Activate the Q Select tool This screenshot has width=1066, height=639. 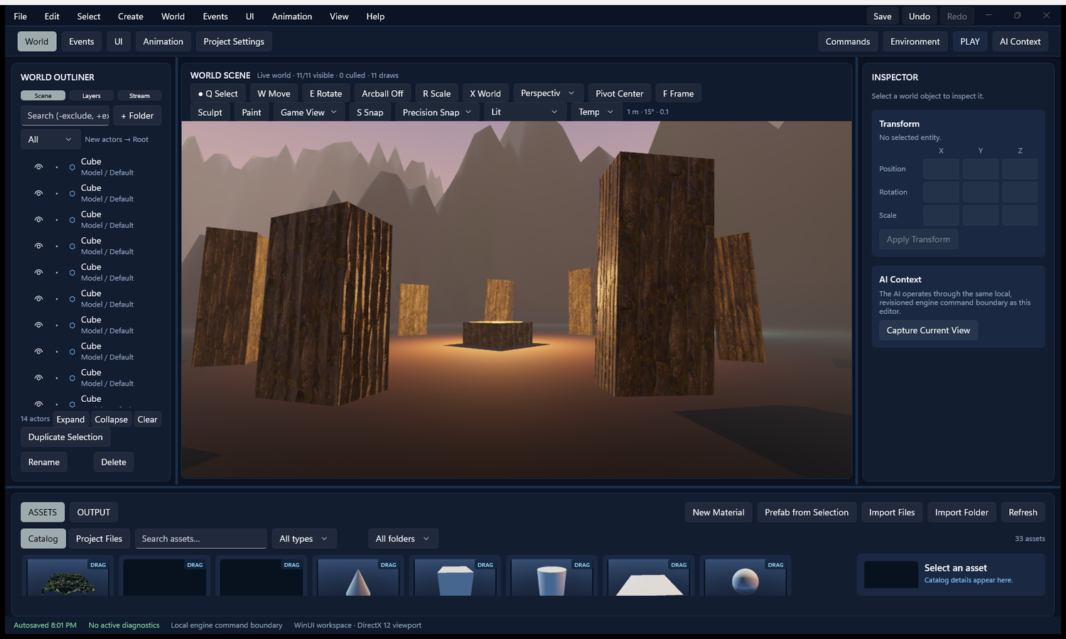(x=218, y=94)
